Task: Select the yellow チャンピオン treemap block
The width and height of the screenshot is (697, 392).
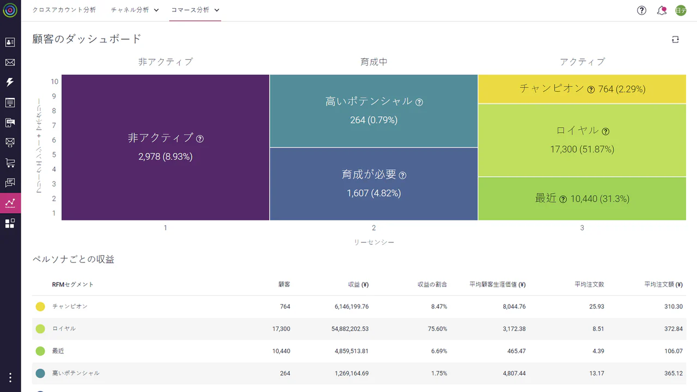Action: click(582, 89)
